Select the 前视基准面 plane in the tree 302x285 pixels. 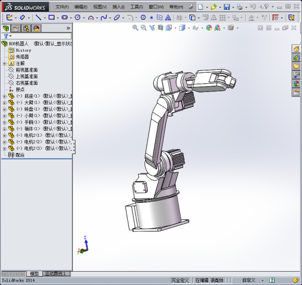pos(27,70)
